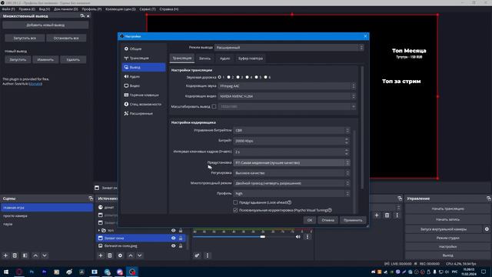Move scene down with Scenes arrow icon
492x277 pixels.
(x=45, y=255)
